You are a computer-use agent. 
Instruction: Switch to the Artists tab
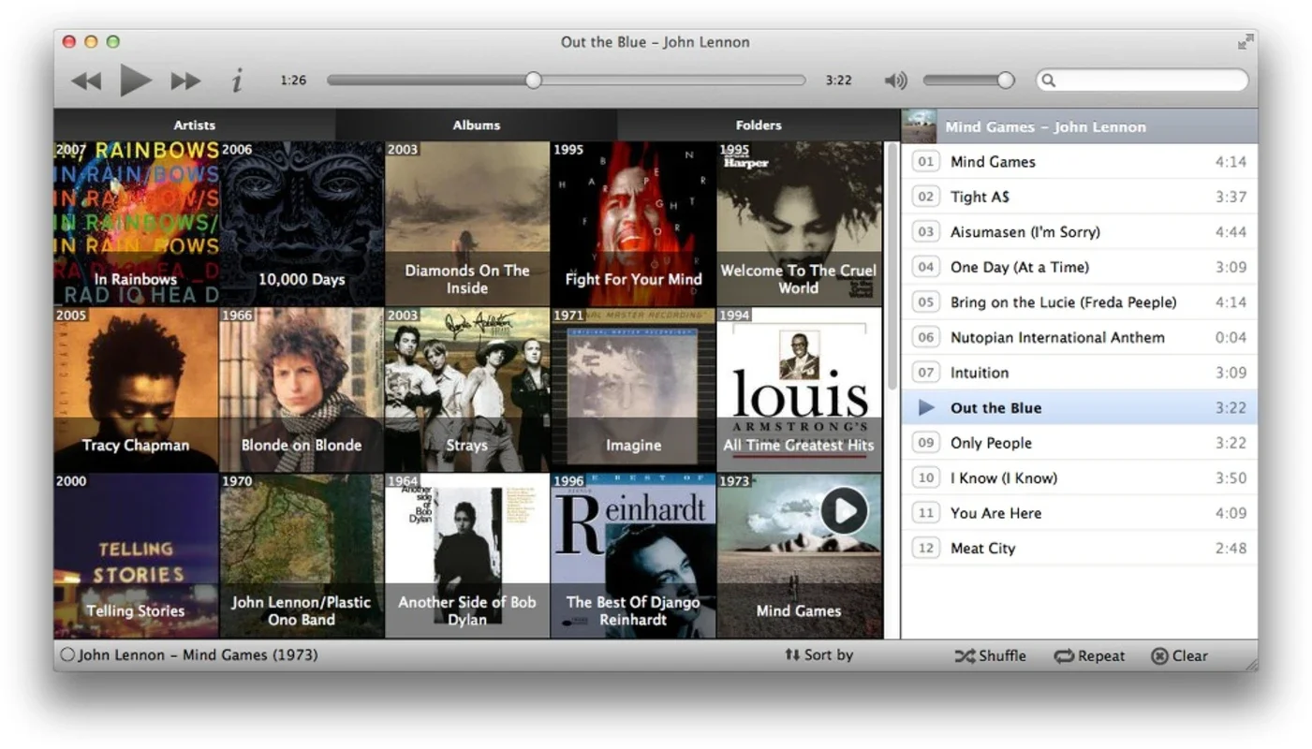coord(194,125)
